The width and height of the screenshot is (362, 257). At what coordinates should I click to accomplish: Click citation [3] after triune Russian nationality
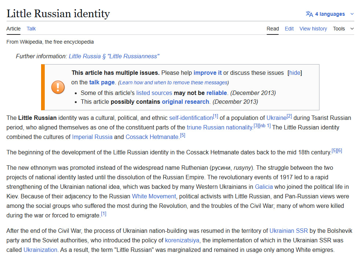[256, 126]
